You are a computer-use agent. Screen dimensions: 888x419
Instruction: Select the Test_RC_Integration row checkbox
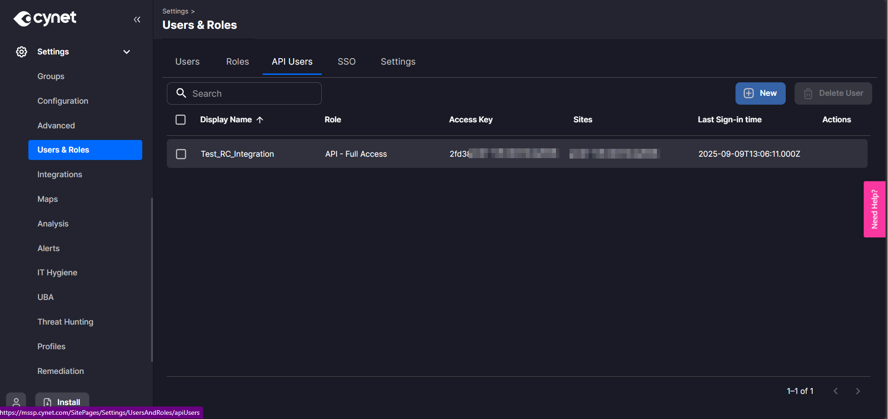tap(181, 154)
